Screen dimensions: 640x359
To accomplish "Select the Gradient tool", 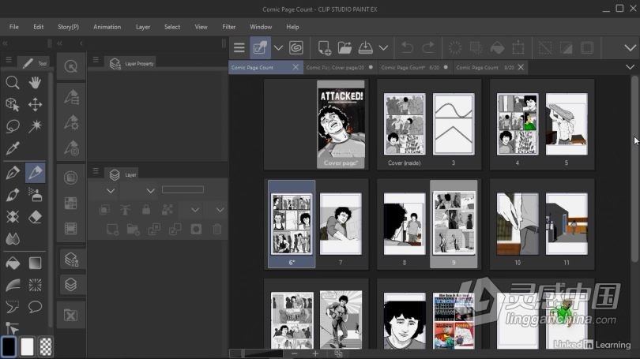I will tap(35, 264).
